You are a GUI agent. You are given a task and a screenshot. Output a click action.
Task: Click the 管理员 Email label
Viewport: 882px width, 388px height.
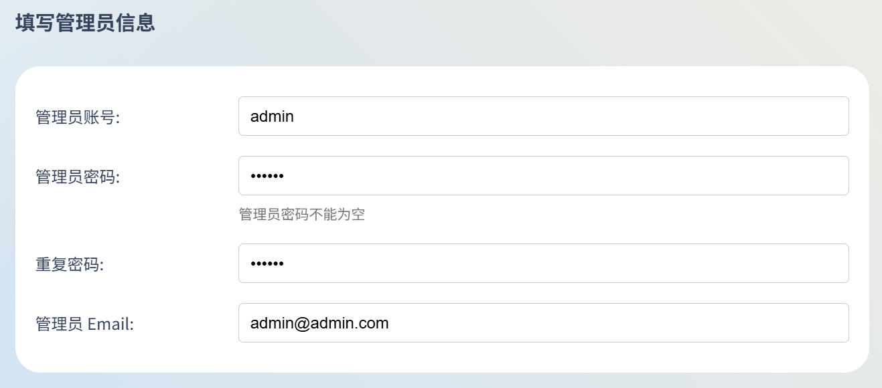coord(85,324)
